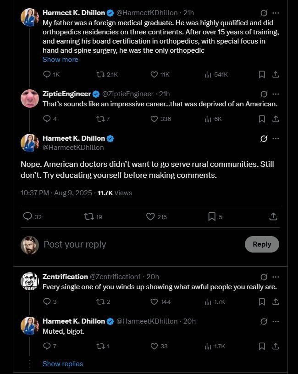The height and width of the screenshot is (374, 298).
Task: Bookmark the 'Muted, bigot.' reply
Action: tap(262, 346)
